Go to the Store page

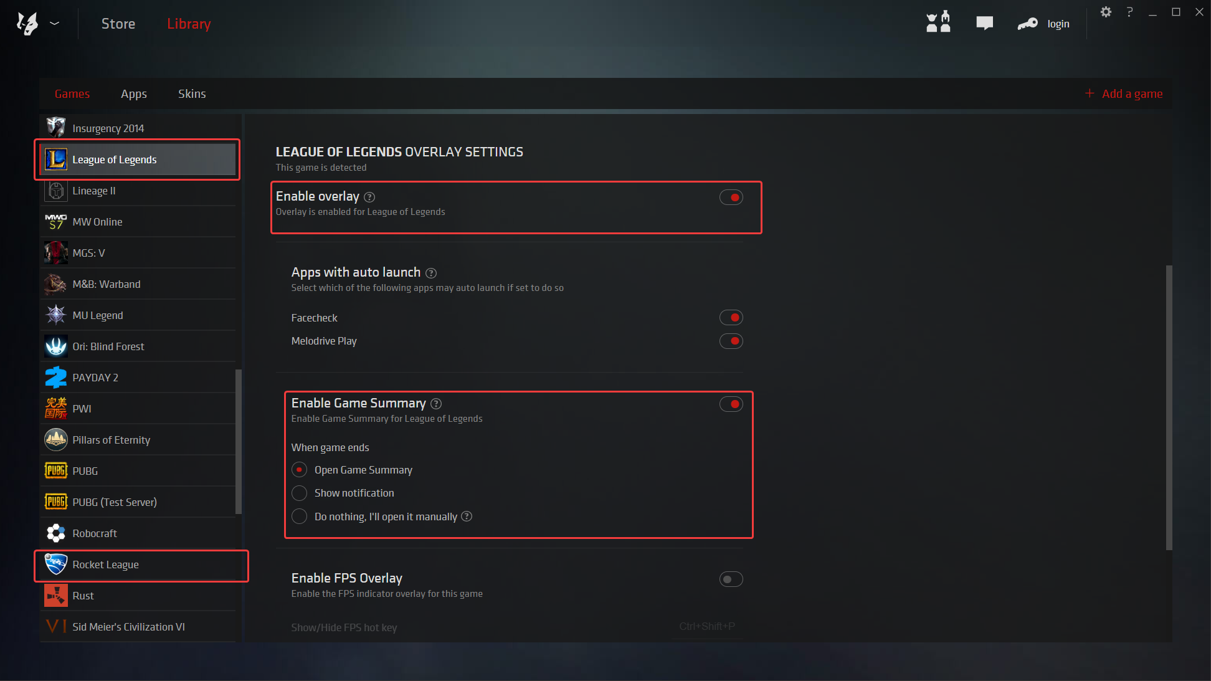(118, 24)
